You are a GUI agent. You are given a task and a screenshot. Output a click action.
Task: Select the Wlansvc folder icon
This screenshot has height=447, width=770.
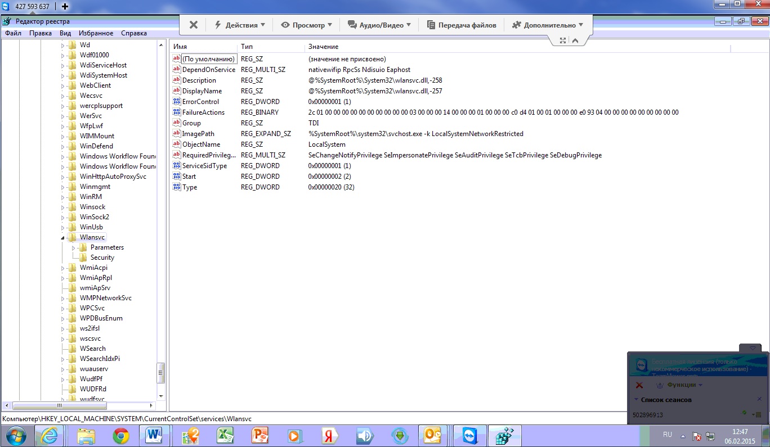[73, 237]
